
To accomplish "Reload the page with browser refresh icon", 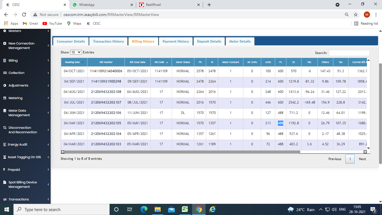I will [x=24, y=15].
